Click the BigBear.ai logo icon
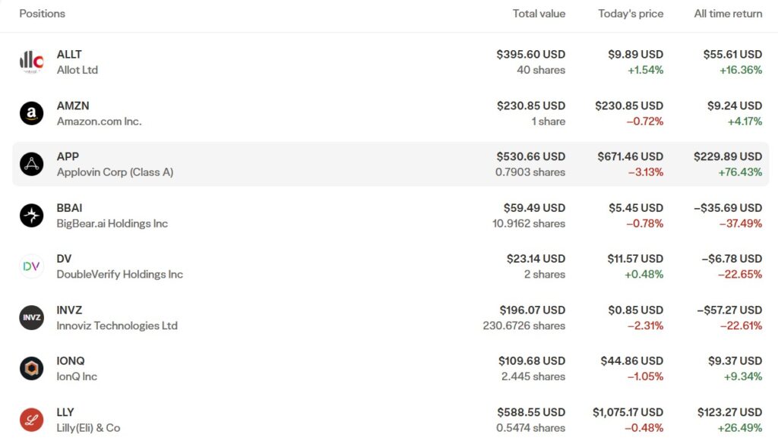Image resolution: width=778 pixels, height=444 pixels. [x=31, y=215]
